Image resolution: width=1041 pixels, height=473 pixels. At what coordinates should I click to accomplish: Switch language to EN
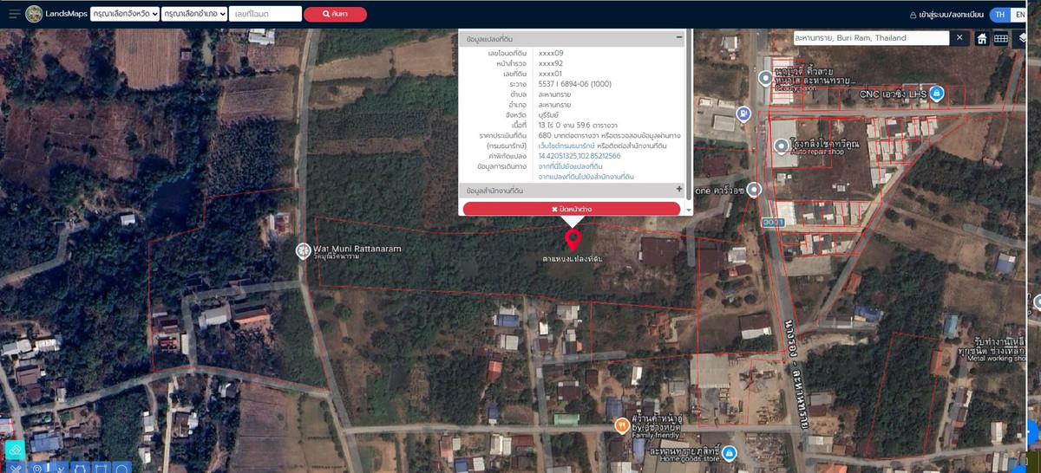1020,15
